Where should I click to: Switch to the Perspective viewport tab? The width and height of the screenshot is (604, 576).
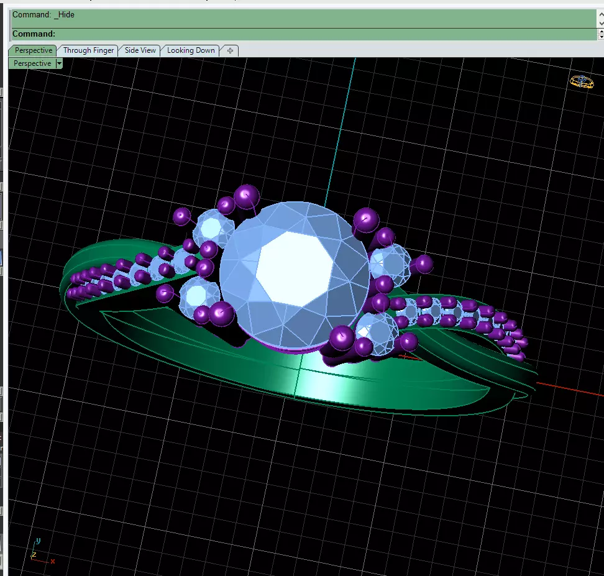tap(33, 50)
